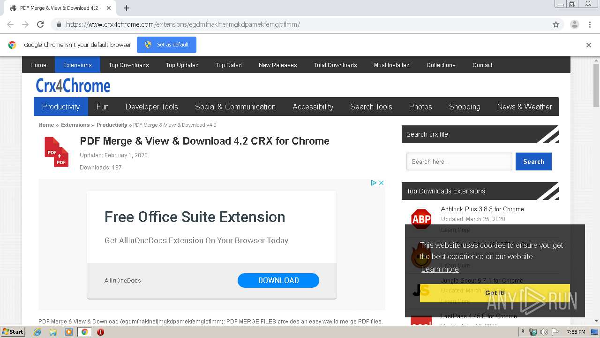Open the Start menu

tap(13, 331)
